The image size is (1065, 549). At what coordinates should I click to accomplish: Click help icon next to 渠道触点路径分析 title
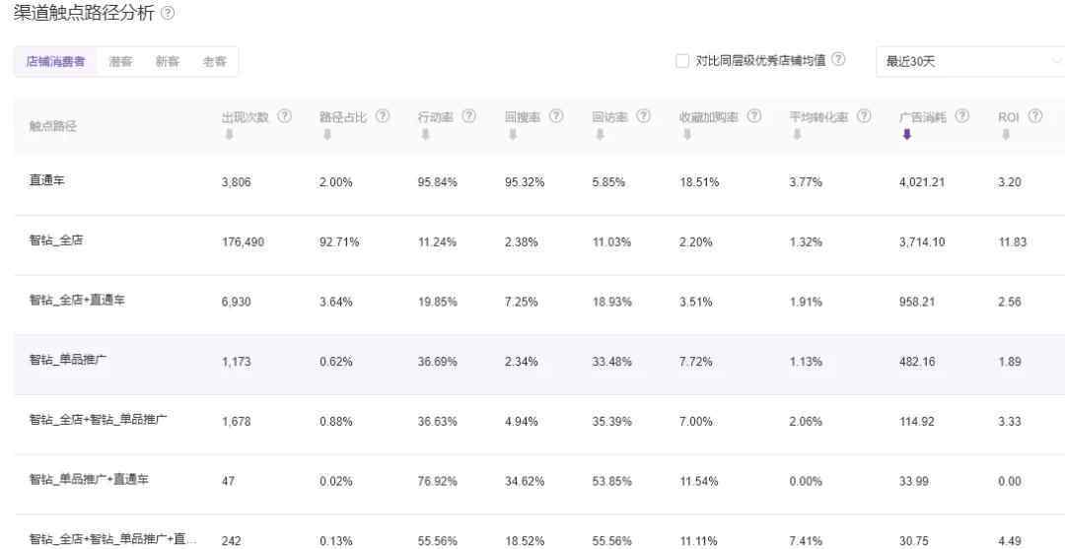click(x=169, y=13)
